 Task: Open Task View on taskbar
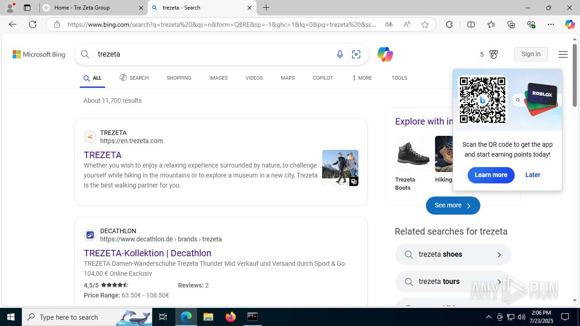tap(163, 317)
